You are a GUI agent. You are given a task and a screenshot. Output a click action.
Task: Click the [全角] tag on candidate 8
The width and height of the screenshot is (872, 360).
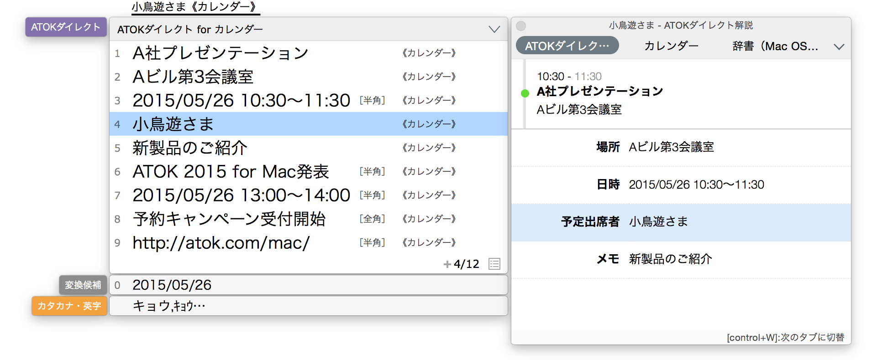click(x=372, y=219)
